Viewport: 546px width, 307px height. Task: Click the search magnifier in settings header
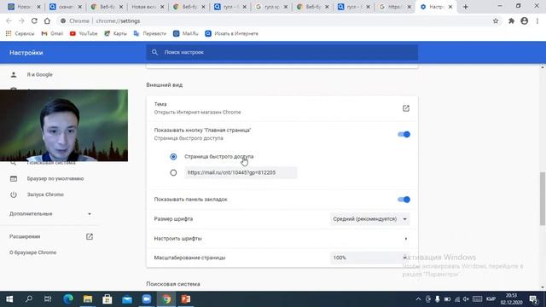pos(154,52)
